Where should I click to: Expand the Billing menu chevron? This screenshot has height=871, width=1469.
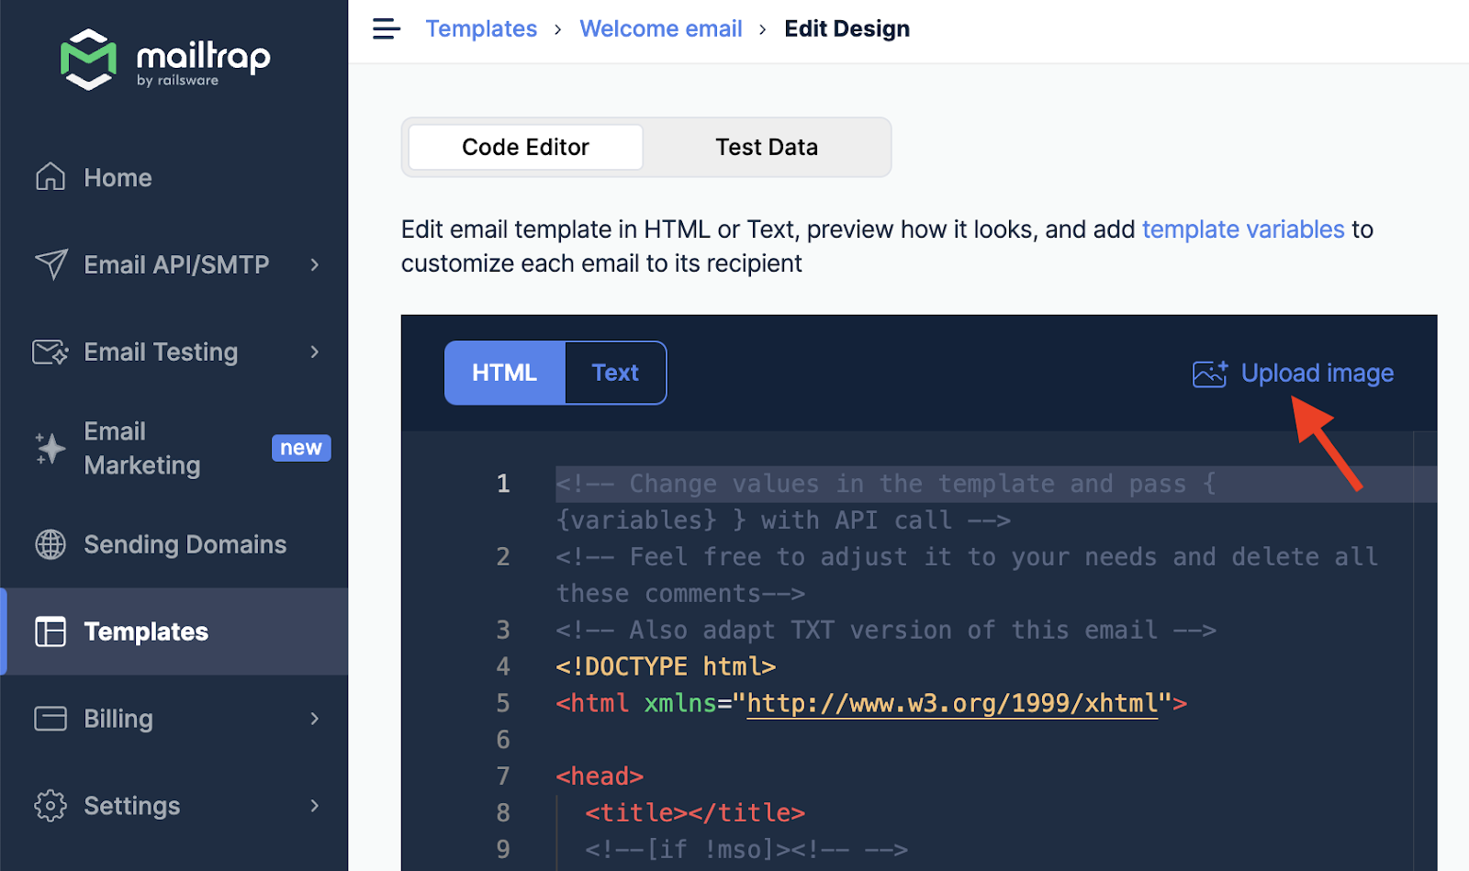315,719
